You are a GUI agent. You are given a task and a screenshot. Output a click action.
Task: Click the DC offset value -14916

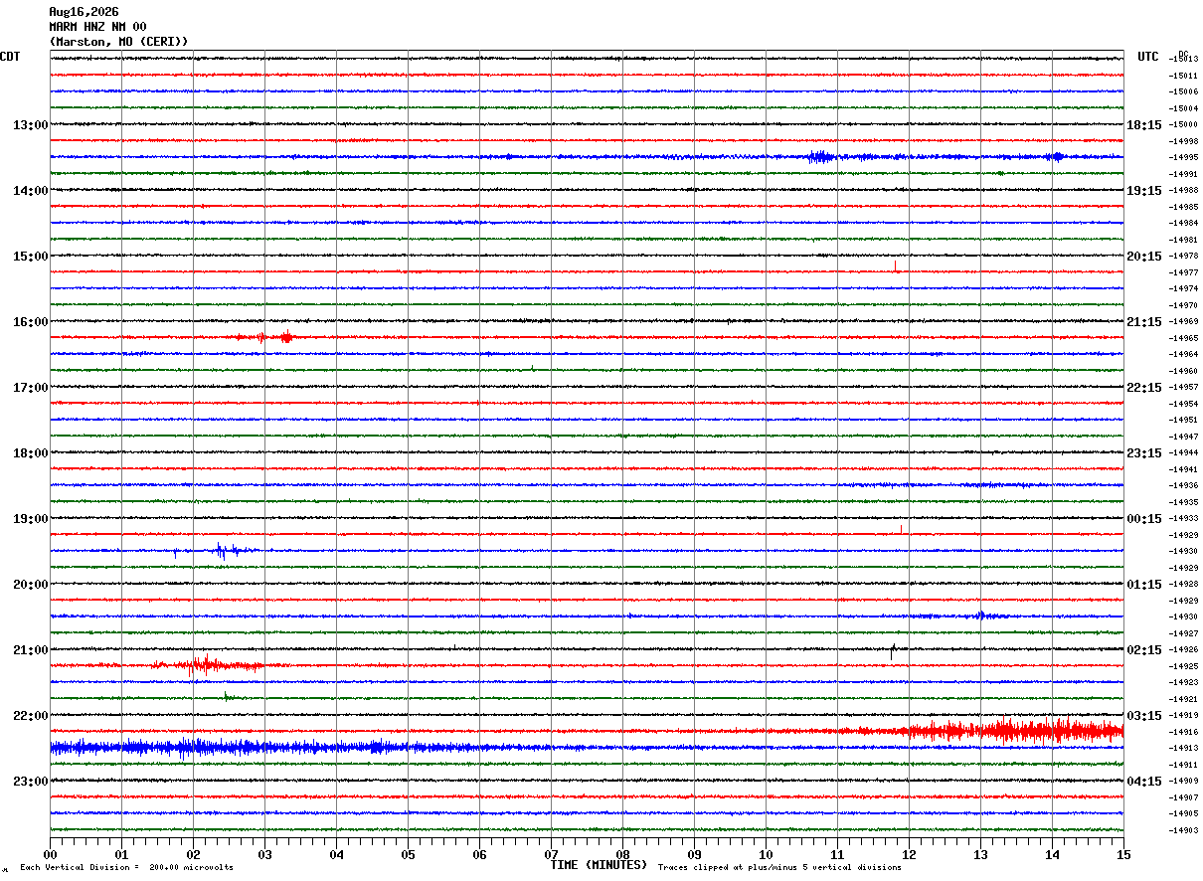(x=1183, y=732)
